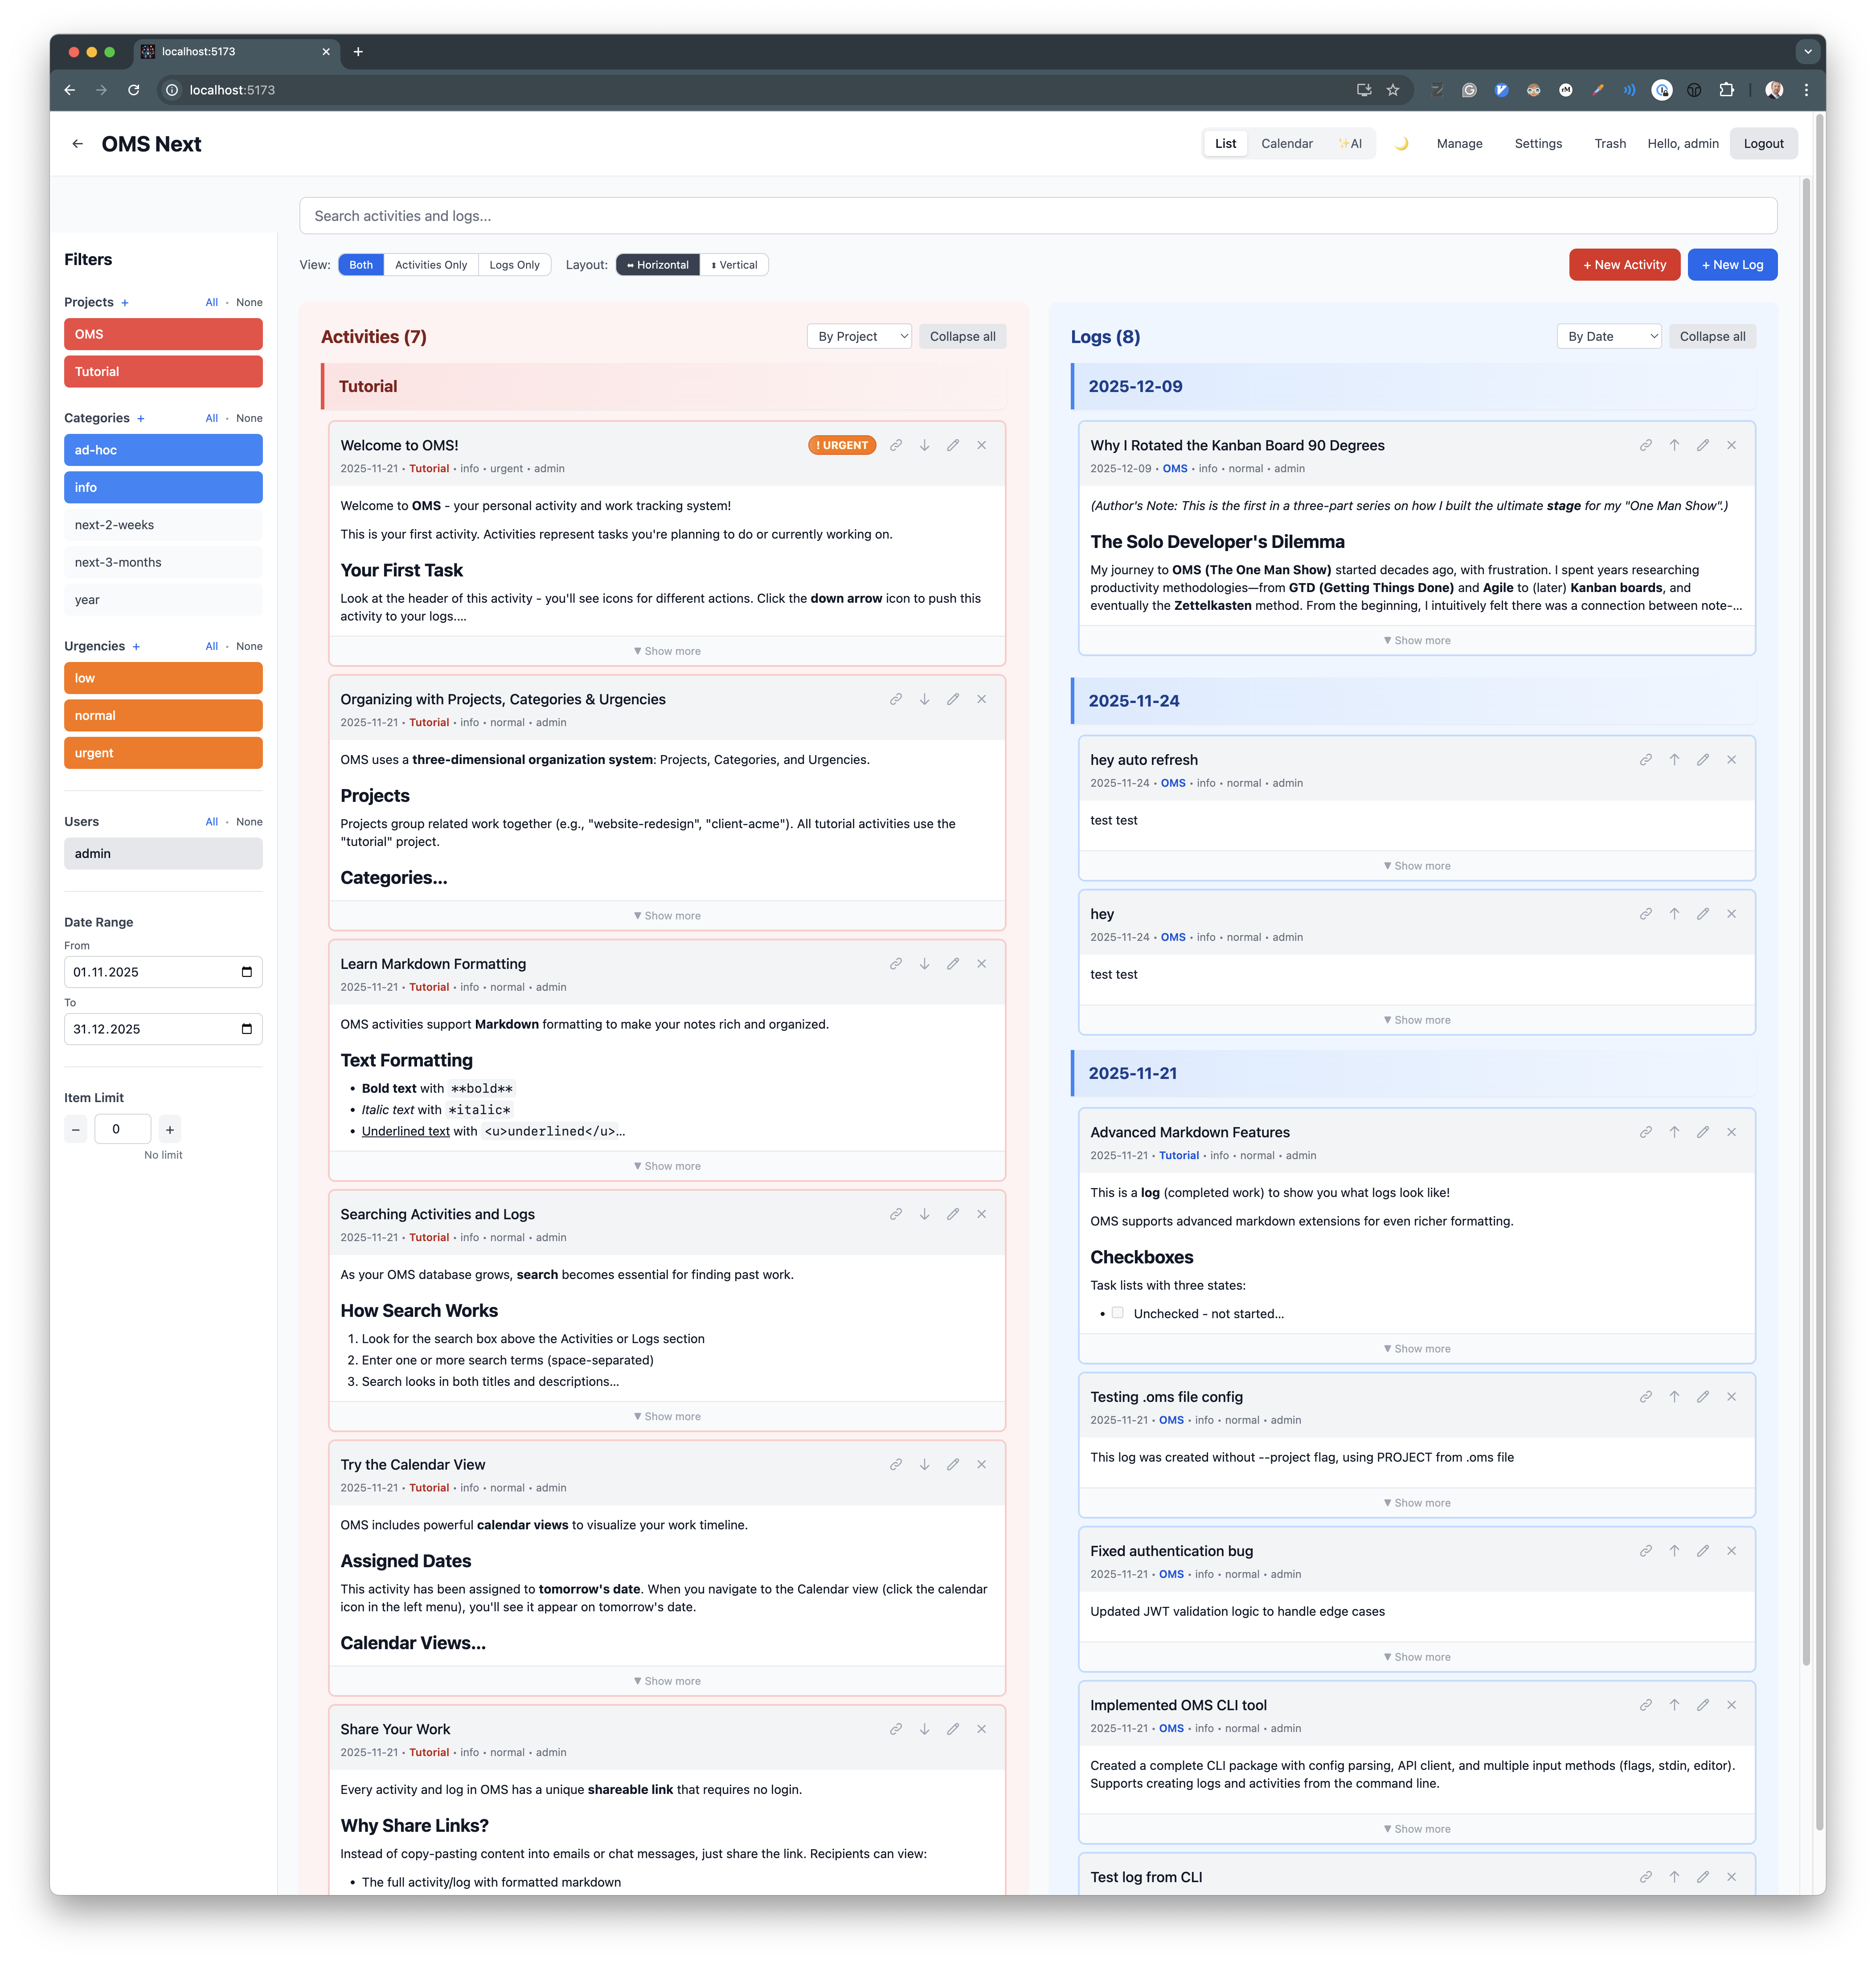
Task: Toggle dark mode with the moon icon
Action: pos(1401,144)
